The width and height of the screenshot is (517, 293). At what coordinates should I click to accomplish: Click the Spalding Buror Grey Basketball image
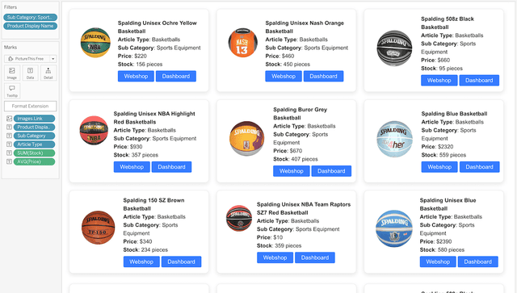(247, 138)
